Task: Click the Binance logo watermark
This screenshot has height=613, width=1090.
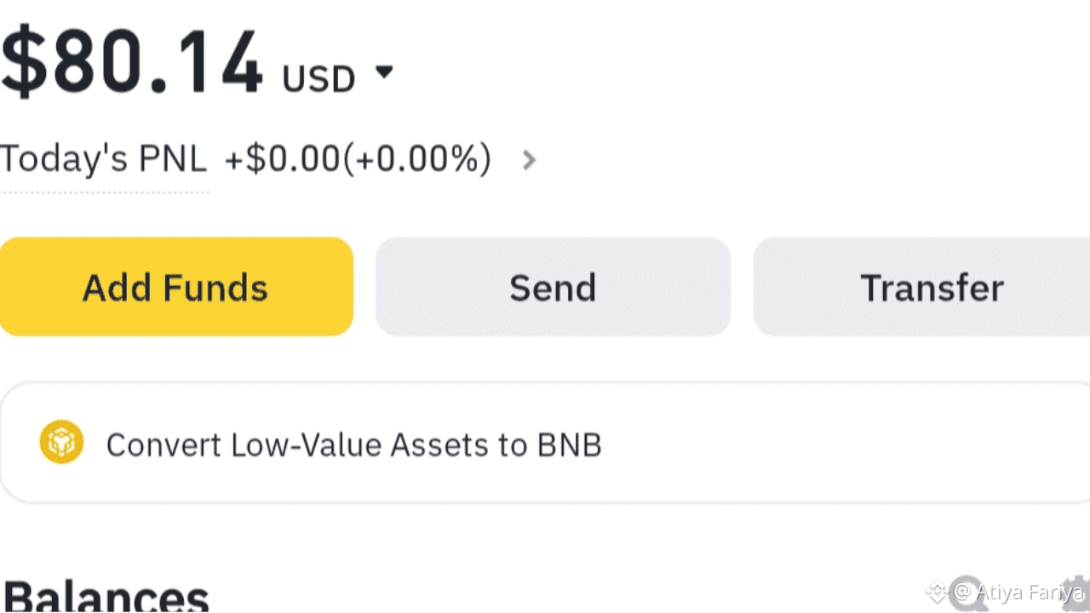Action: (x=937, y=591)
